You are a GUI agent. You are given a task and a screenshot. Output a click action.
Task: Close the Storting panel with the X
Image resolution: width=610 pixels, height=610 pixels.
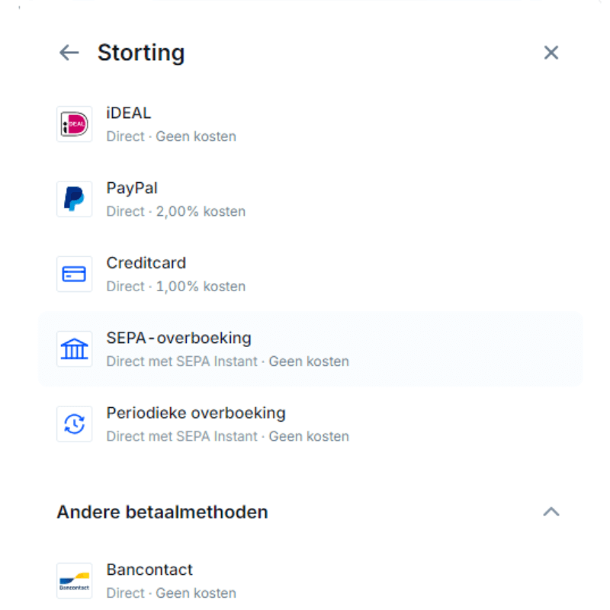551,52
